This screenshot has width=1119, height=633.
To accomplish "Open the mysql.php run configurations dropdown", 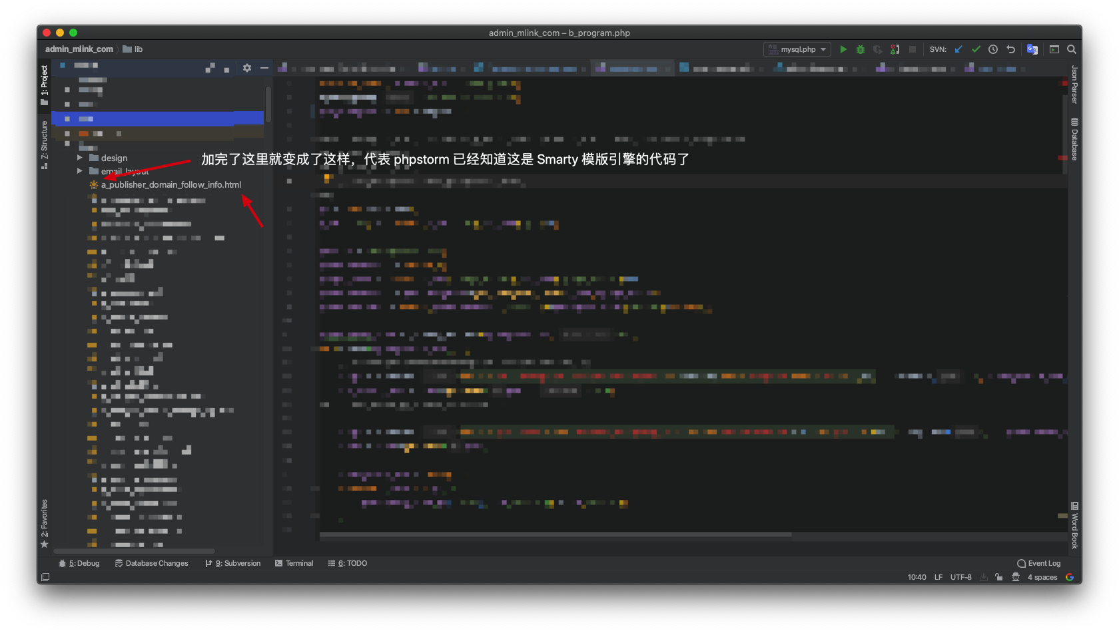I will [x=823, y=49].
